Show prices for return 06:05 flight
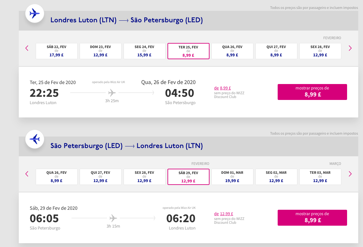Image resolution: width=363 pixels, height=247 pixels. [312, 218]
